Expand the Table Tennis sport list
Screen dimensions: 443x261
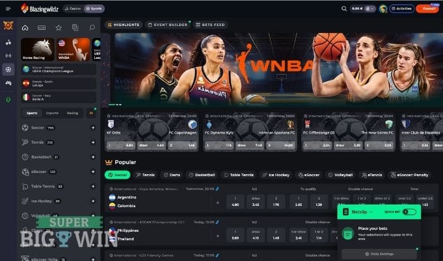pos(93,186)
